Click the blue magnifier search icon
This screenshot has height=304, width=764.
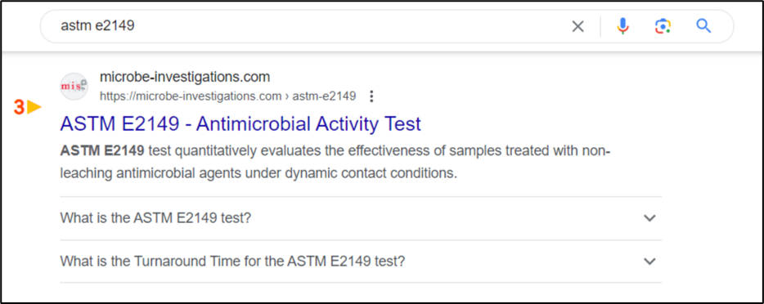[x=703, y=26]
